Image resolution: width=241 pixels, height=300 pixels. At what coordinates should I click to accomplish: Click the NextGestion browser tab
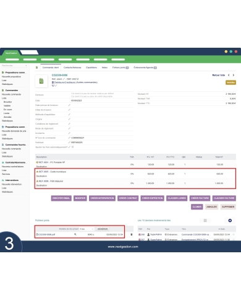[11, 53]
